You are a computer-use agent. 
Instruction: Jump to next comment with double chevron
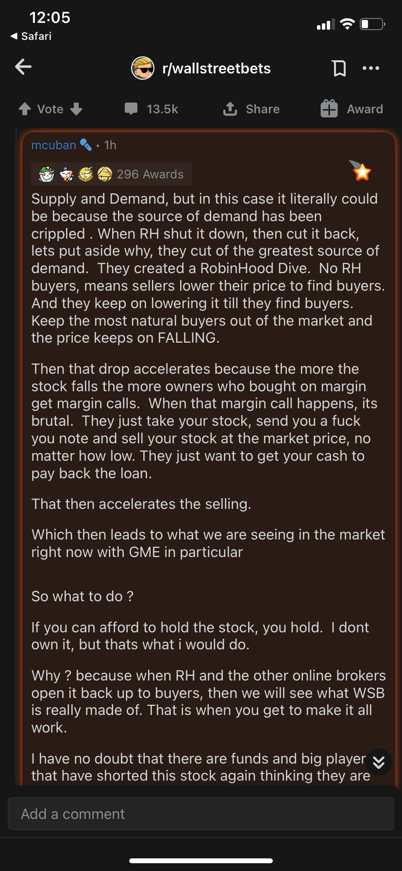[379, 762]
